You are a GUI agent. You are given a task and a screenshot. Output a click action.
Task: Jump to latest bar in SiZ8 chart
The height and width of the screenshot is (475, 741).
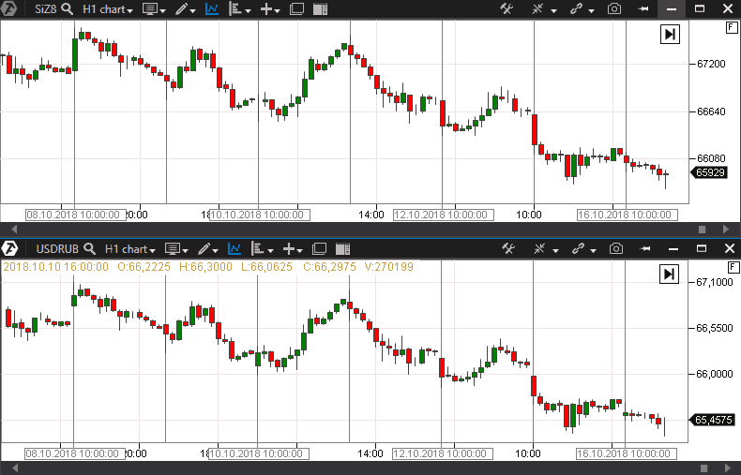(670, 34)
